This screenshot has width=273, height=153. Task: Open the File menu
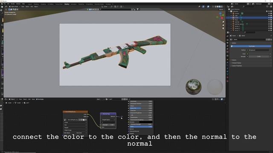click(5, 4)
